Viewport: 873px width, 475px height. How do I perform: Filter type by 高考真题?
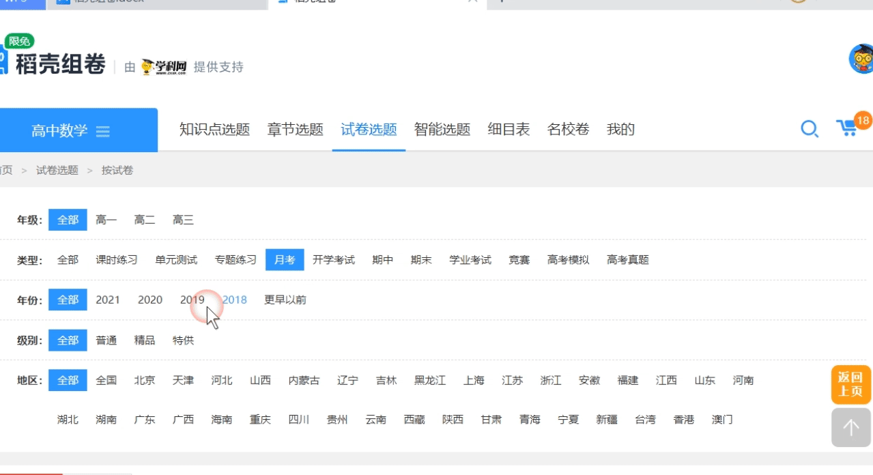coord(628,259)
